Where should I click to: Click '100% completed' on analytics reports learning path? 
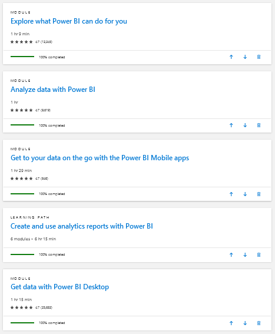[52, 254]
